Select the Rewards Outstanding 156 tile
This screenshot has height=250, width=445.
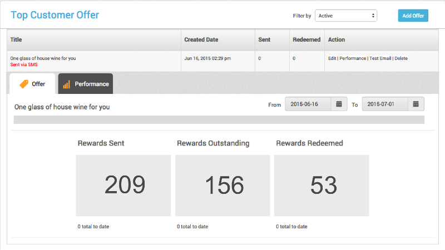(x=222, y=186)
